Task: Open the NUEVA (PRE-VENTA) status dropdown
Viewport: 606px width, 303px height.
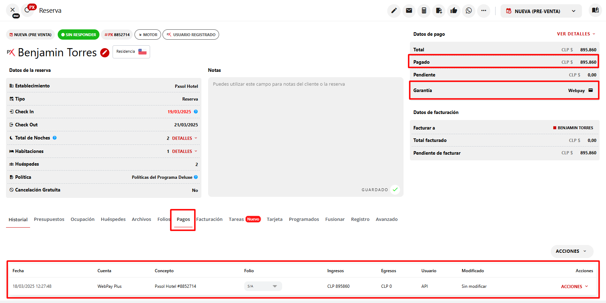Action: (541, 11)
